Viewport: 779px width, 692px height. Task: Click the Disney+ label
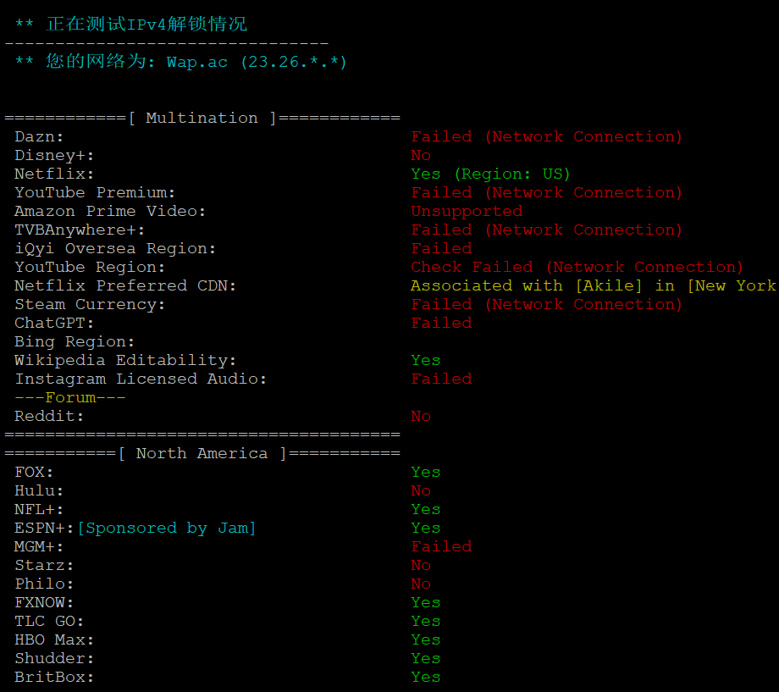pos(54,155)
